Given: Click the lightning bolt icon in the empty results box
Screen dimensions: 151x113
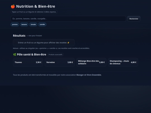Looking at the screenshot, I should pyautogui.click(x=69, y=43).
